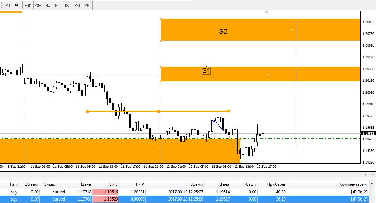Click time axis label 12 Sep 09:00
The height and width of the screenshot is (203, 376).
coord(221,166)
